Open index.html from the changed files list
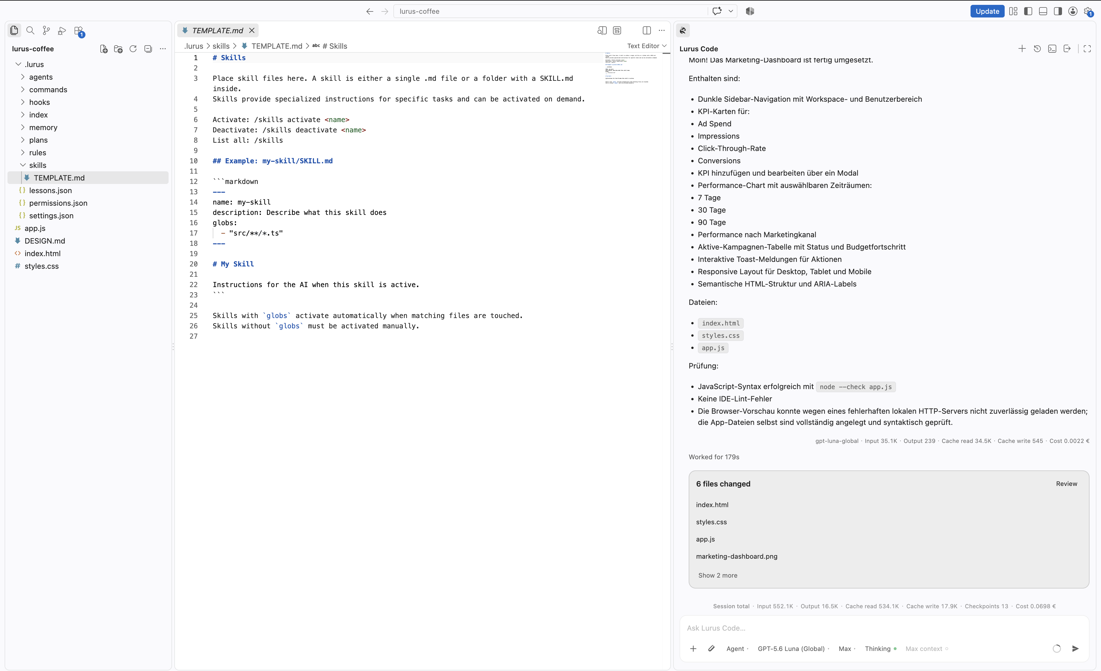This screenshot has width=1101, height=671. [712, 505]
